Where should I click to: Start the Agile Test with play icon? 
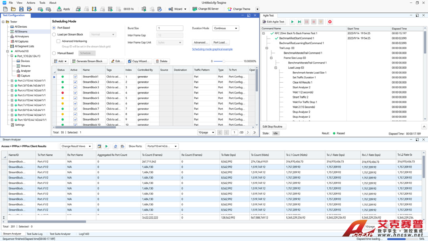(x=292, y=22)
